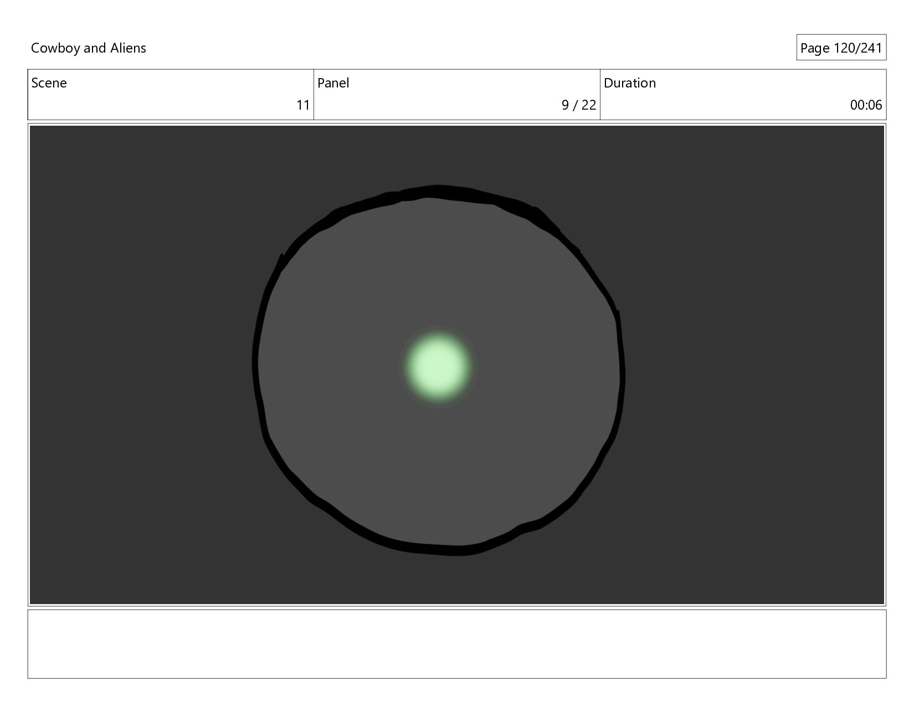Click the duration value '00:06'
The image size is (914, 706).
866,105
